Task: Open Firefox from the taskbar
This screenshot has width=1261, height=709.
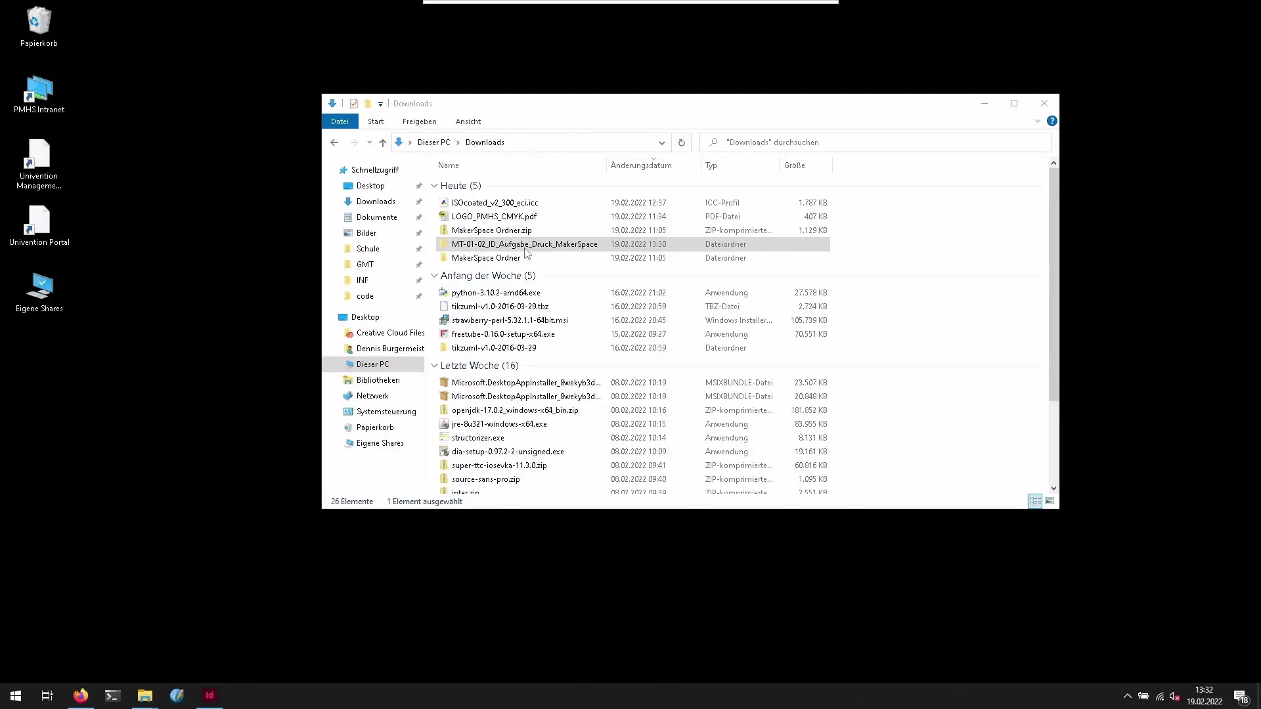Action: 80,695
